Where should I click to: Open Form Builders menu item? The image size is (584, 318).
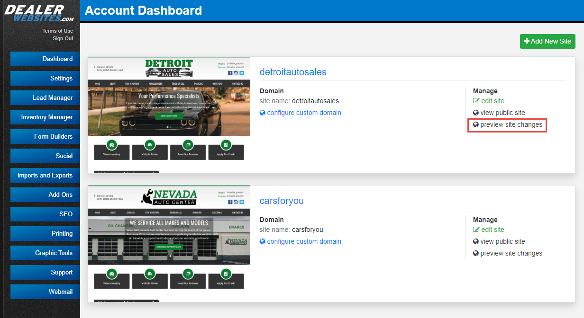45,137
